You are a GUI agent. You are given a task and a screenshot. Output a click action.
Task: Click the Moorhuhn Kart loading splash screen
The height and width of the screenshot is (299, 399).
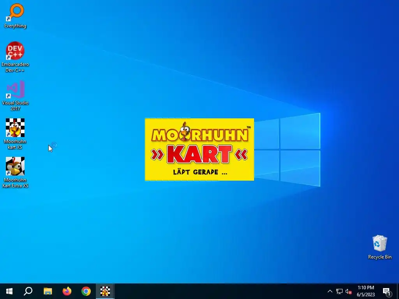(199, 149)
